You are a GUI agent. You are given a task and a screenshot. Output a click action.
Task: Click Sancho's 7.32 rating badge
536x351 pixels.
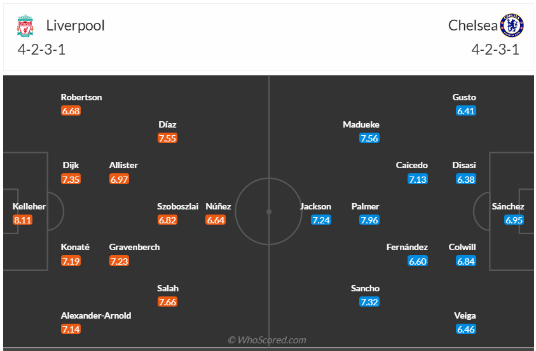coord(369,302)
